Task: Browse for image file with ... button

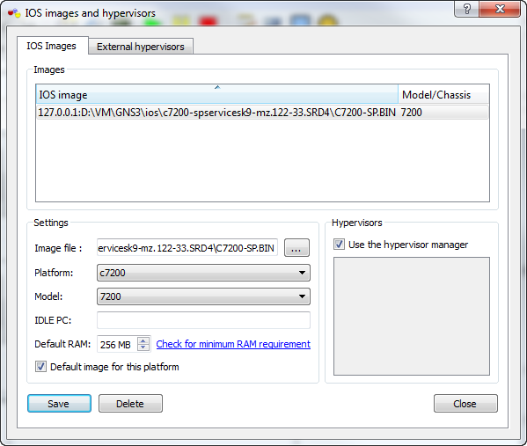Action: coord(296,248)
